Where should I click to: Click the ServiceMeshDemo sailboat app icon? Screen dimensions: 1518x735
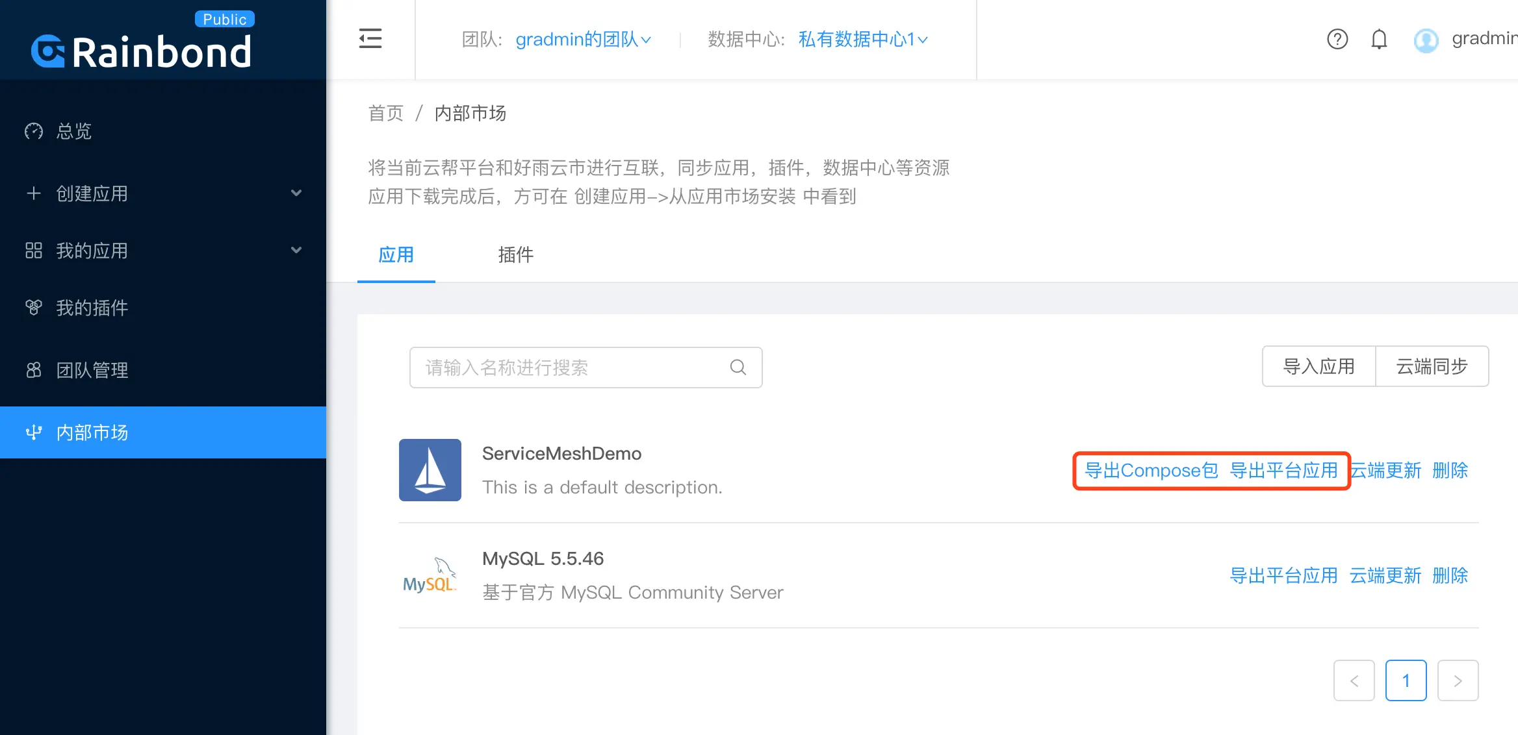tap(430, 470)
